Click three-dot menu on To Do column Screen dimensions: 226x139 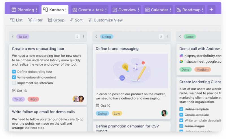83,37
